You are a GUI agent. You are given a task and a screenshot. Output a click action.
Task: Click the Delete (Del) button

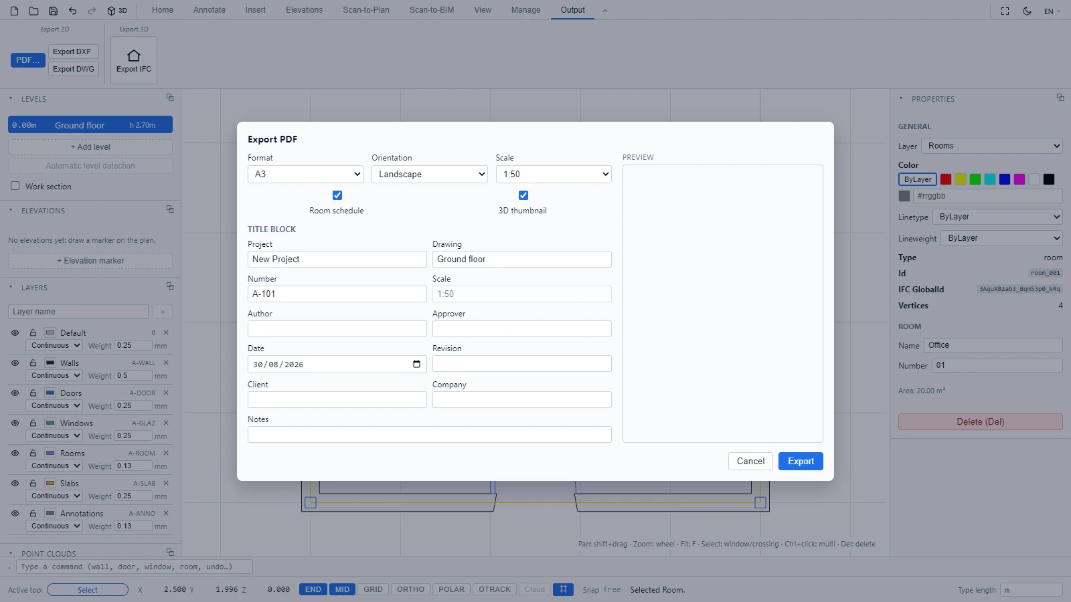981,421
